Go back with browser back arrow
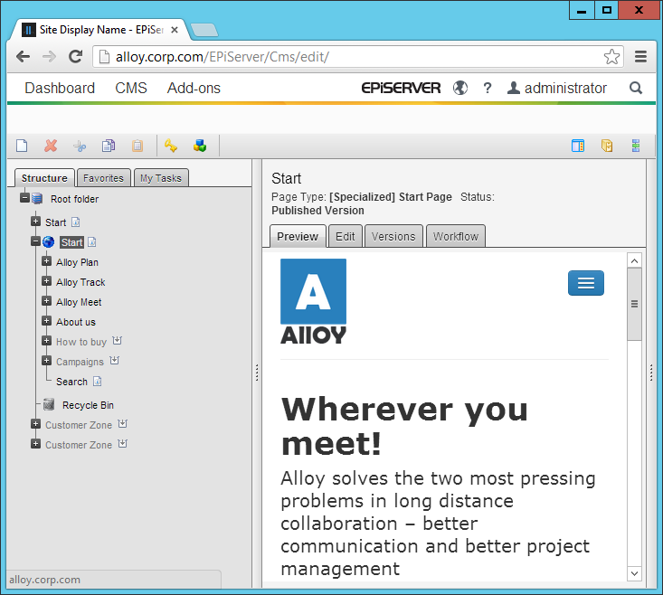 click(24, 57)
